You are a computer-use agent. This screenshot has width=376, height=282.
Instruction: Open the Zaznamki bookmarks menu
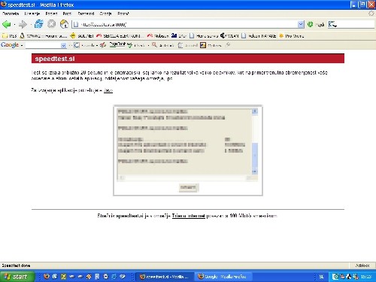click(86, 14)
